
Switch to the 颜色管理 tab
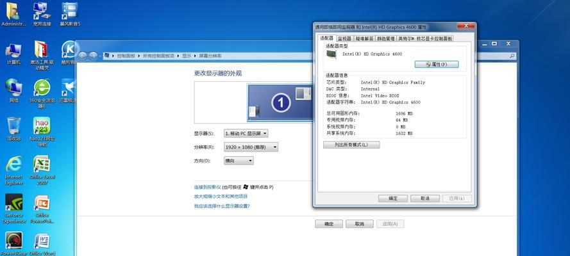click(x=386, y=38)
